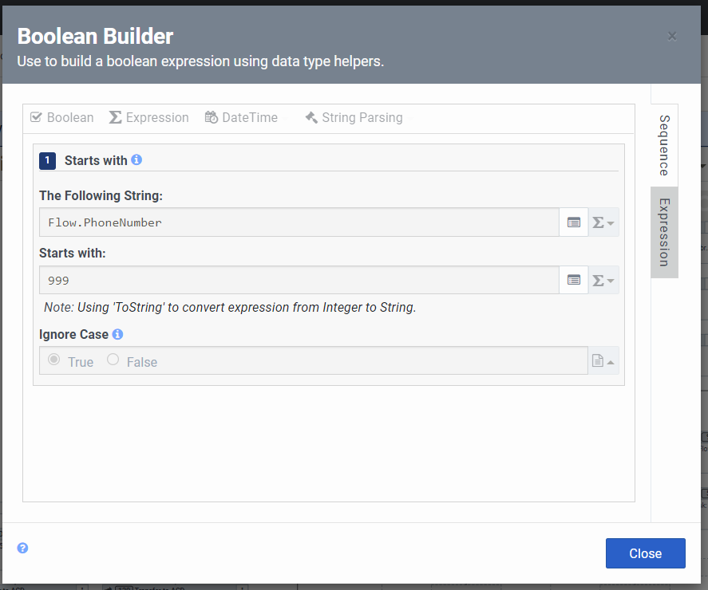Open help via the question mark icon
The image size is (708, 590).
coord(23,548)
